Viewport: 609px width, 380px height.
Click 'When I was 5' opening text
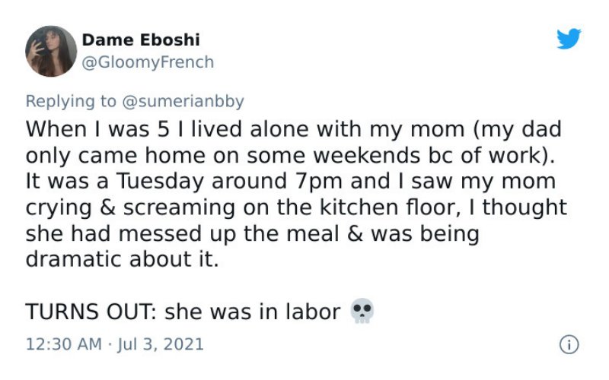pos(97,129)
